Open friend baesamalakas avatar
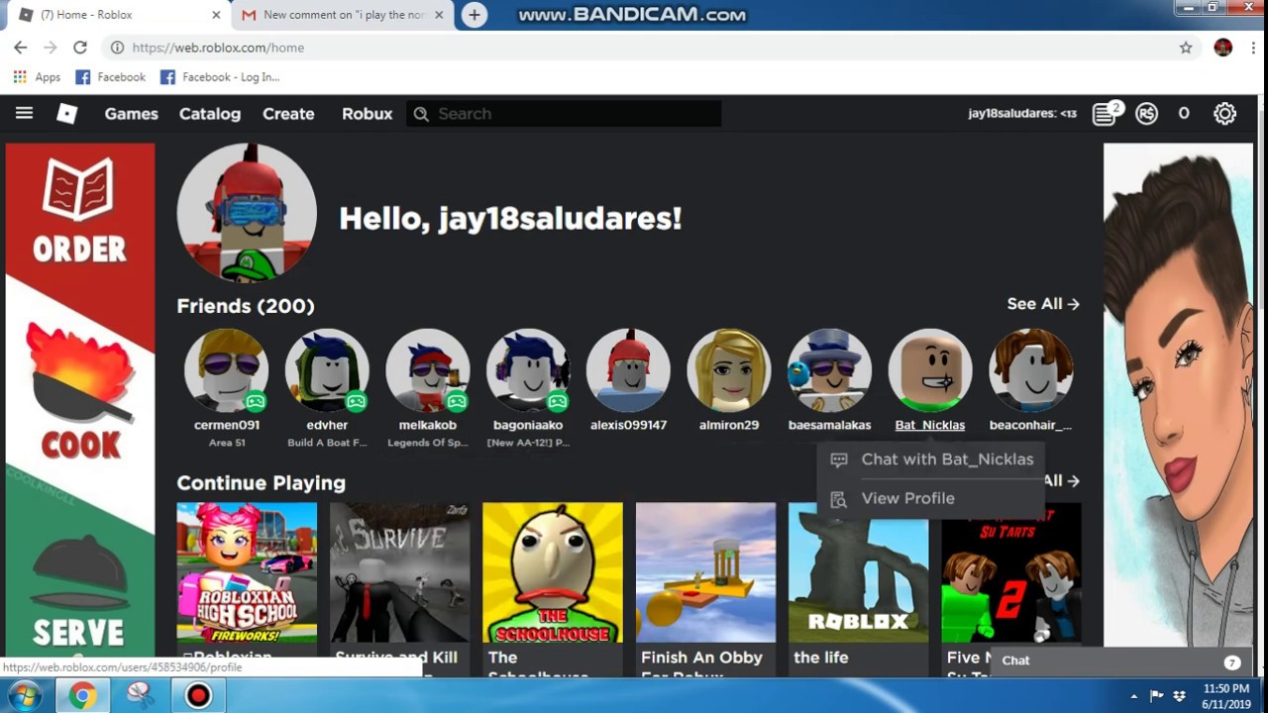 [x=830, y=371]
